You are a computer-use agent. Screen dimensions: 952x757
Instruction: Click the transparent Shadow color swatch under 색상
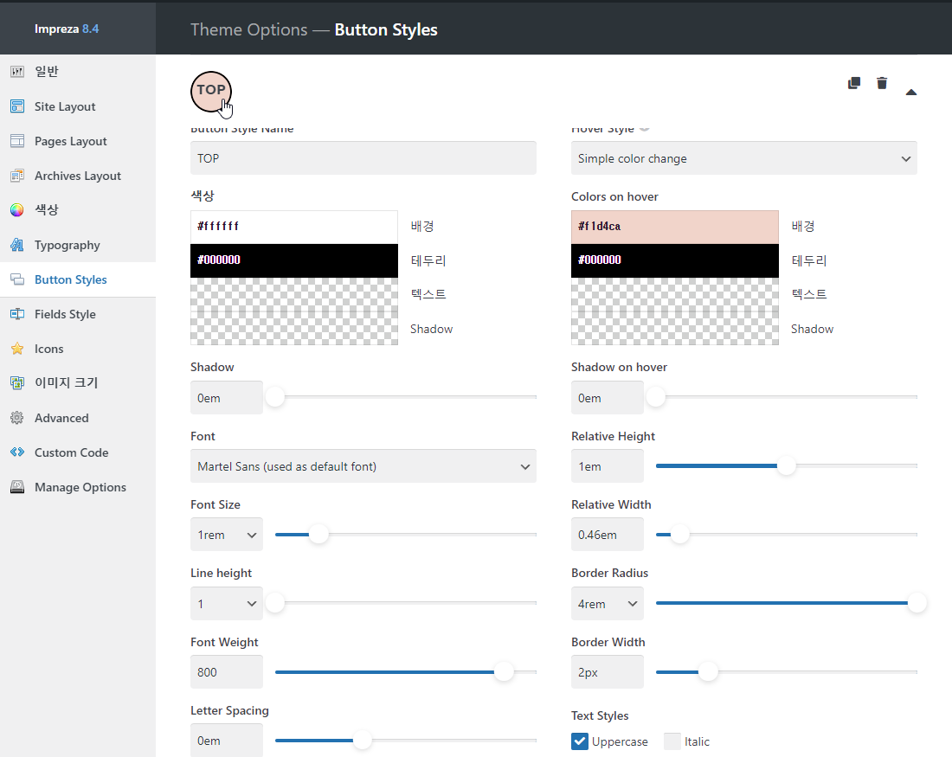pyautogui.click(x=294, y=328)
